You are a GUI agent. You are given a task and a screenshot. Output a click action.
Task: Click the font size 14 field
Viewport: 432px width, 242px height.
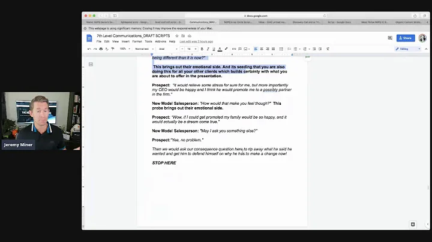click(x=189, y=49)
